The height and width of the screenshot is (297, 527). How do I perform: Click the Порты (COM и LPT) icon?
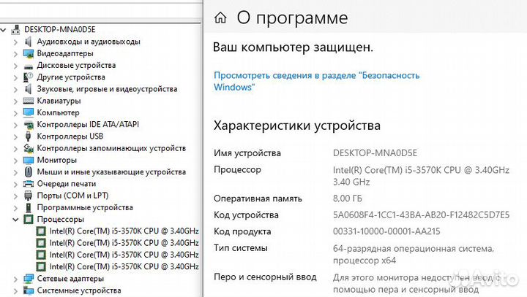coord(29,196)
